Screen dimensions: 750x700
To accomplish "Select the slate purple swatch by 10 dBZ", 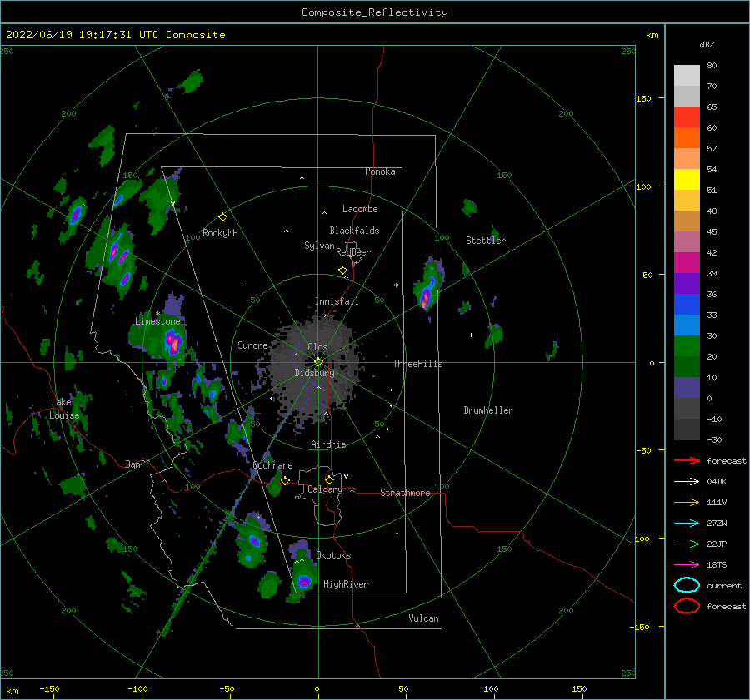I will click(x=687, y=388).
